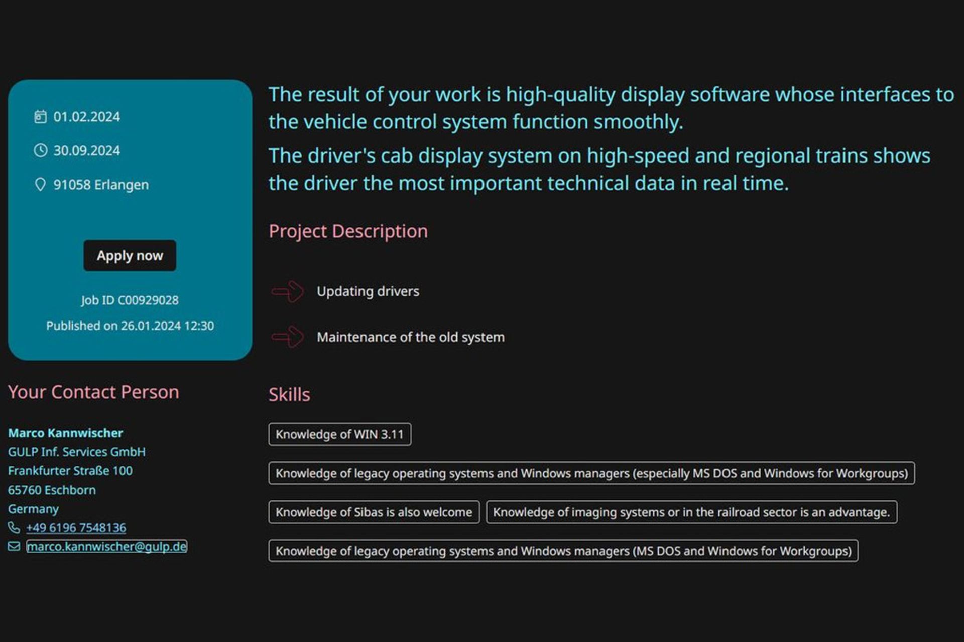Click the Skills section heading

(289, 395)
